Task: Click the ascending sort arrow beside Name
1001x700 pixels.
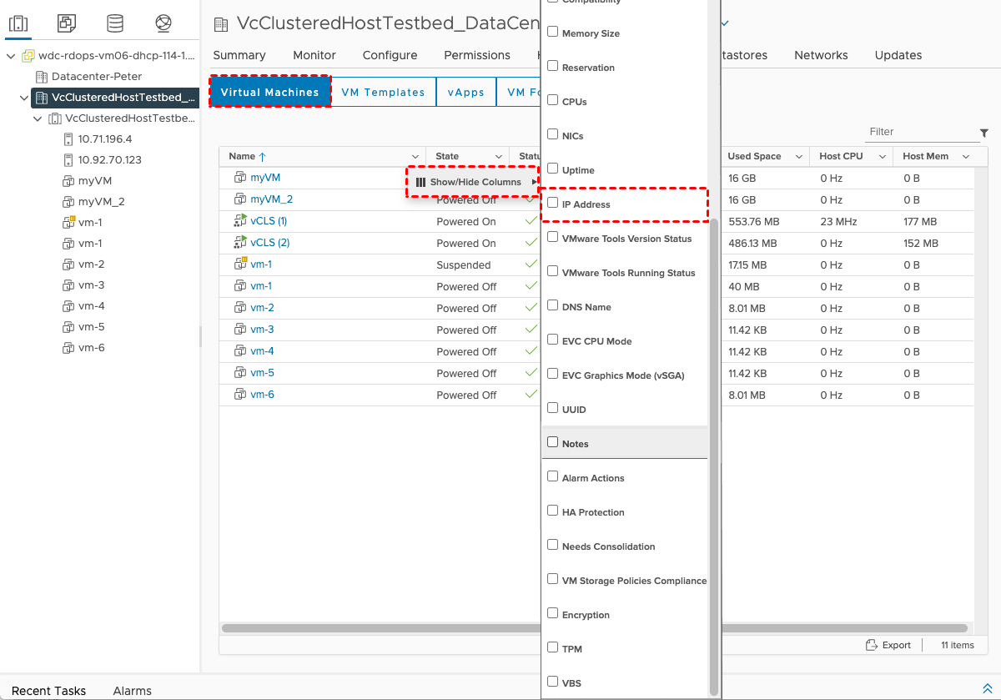Action: 262,156
